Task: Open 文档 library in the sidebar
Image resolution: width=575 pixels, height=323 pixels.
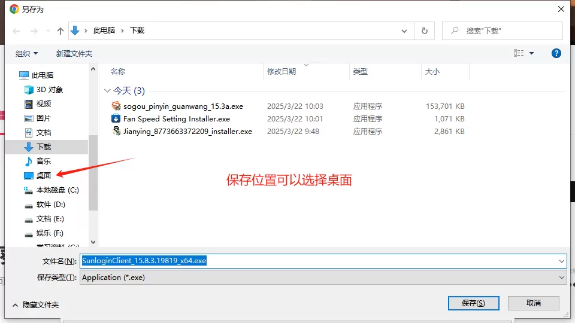Action: tap(43, 133)
